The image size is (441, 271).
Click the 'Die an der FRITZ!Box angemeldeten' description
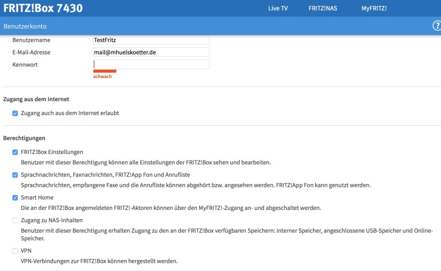pyautogui.click(x=171, y=208)
